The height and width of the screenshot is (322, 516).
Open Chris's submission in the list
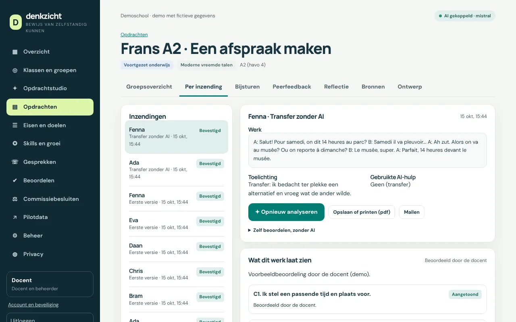(x=177, y=274)
